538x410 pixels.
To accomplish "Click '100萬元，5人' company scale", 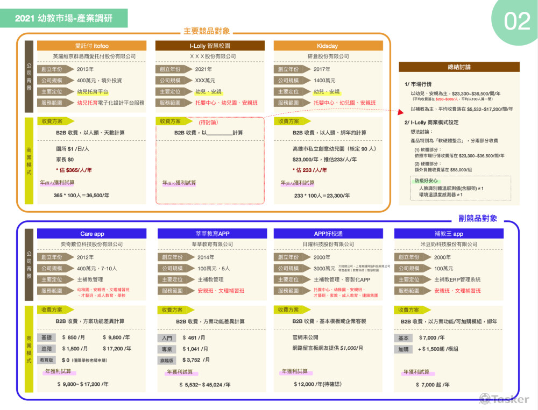I will click(214, 269).
